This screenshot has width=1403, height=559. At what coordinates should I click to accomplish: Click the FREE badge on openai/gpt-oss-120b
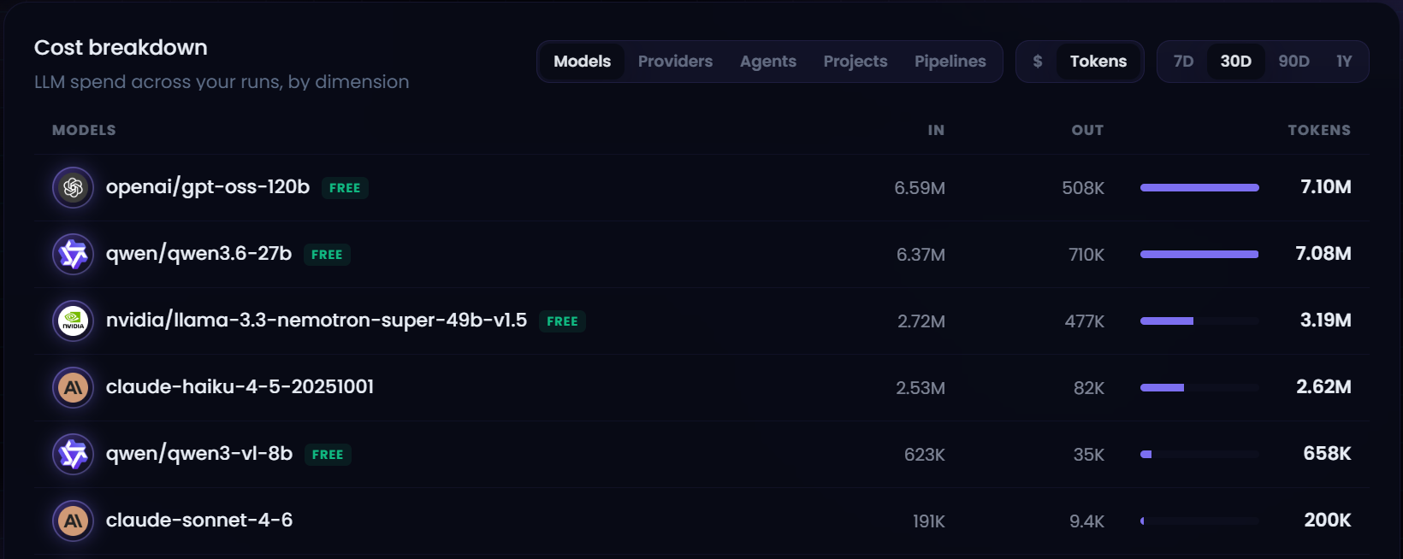[345, 188]
